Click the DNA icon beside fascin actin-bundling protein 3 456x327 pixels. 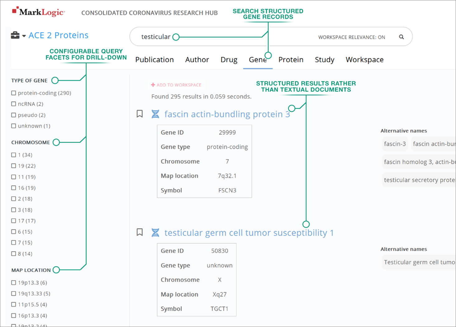[155, 114]
